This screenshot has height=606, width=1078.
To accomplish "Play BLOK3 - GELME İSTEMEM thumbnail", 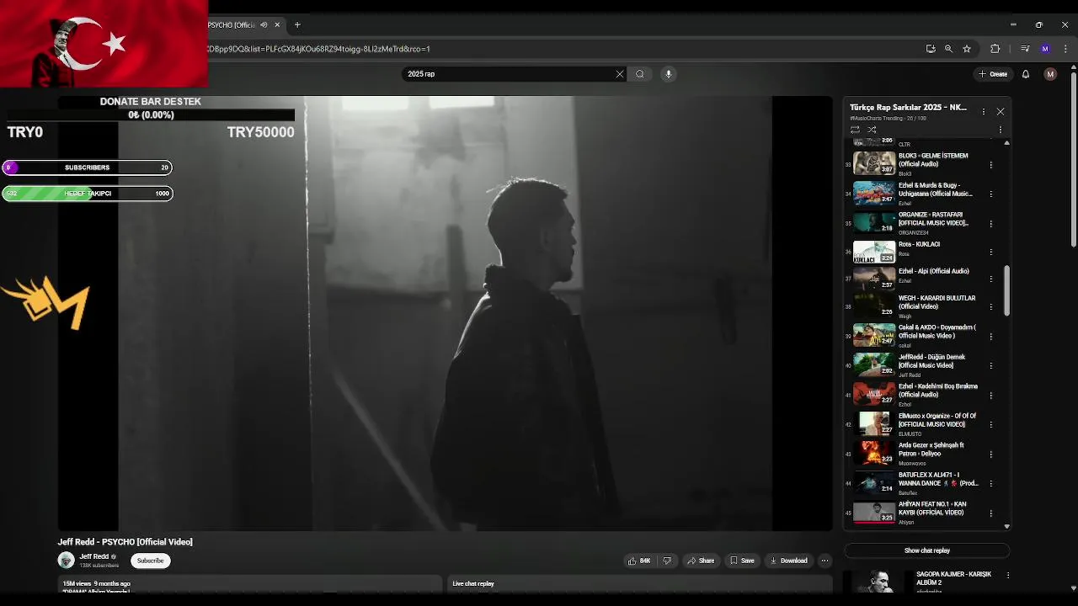I will click(x=874, y=163).
